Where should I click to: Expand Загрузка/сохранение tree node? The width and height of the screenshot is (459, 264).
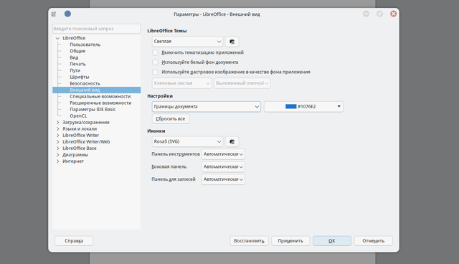57,123
